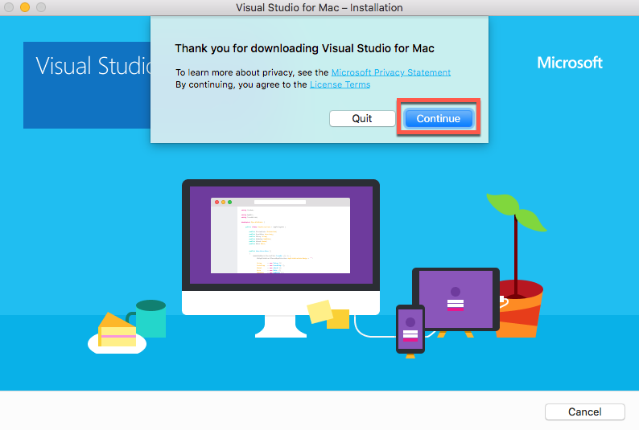
Task: Open the License Terms link
Action: point(340,84)
